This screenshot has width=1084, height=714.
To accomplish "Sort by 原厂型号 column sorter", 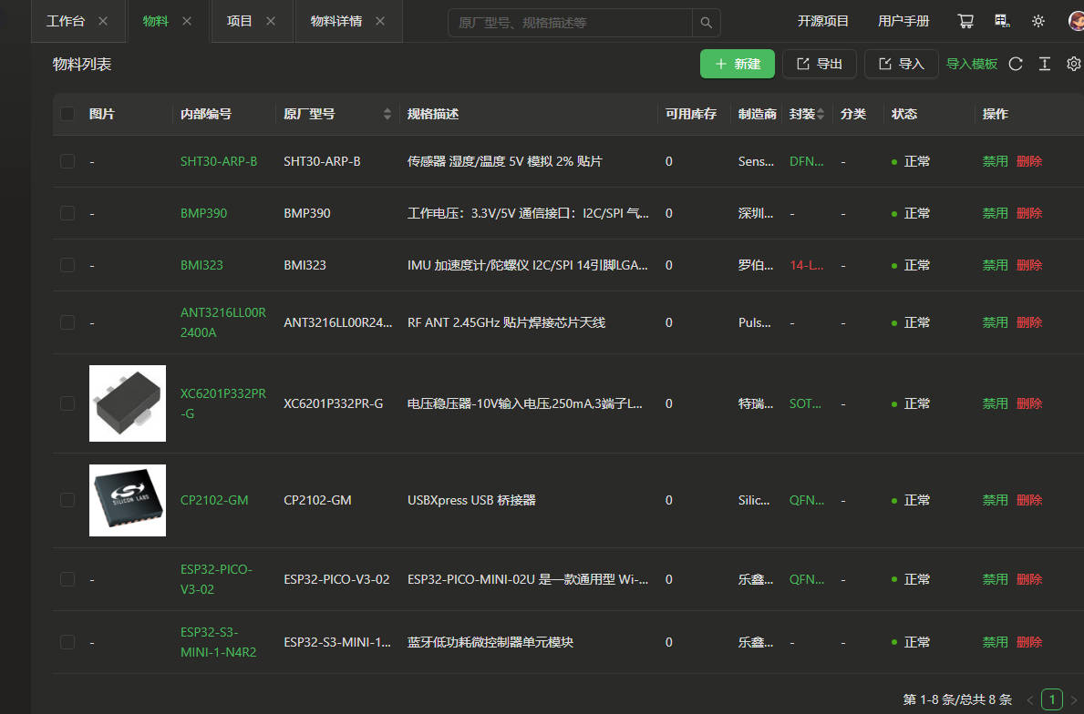I will click(x=387, y=114).
